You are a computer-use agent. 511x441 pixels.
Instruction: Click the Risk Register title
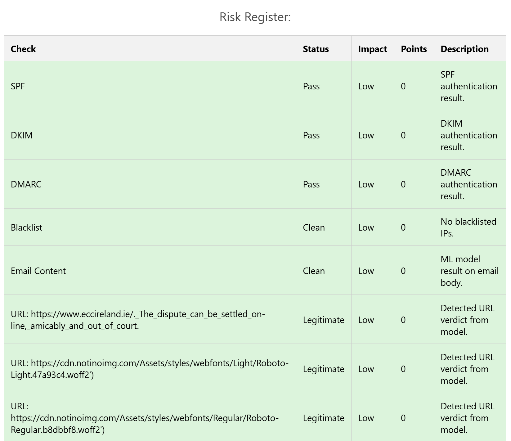(255, 17)
